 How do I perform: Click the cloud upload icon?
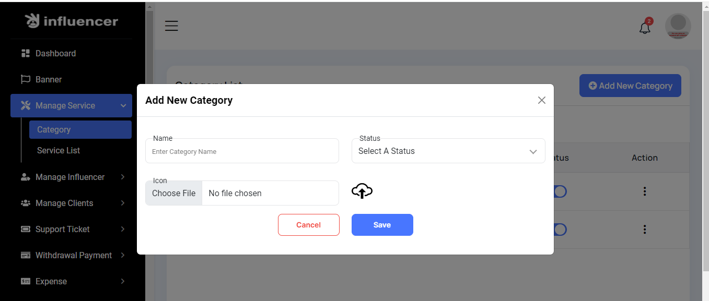click(362, 191)
